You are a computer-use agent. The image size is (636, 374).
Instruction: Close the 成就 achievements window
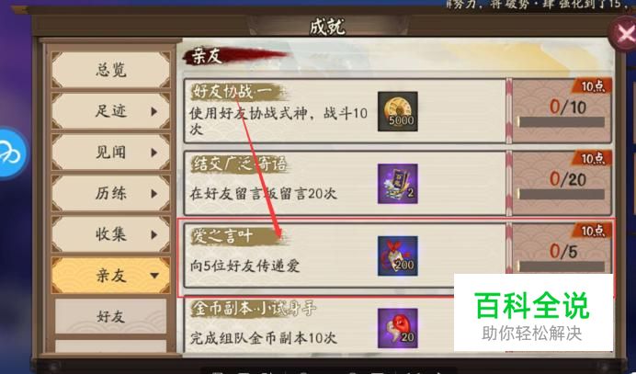point(625,35)
